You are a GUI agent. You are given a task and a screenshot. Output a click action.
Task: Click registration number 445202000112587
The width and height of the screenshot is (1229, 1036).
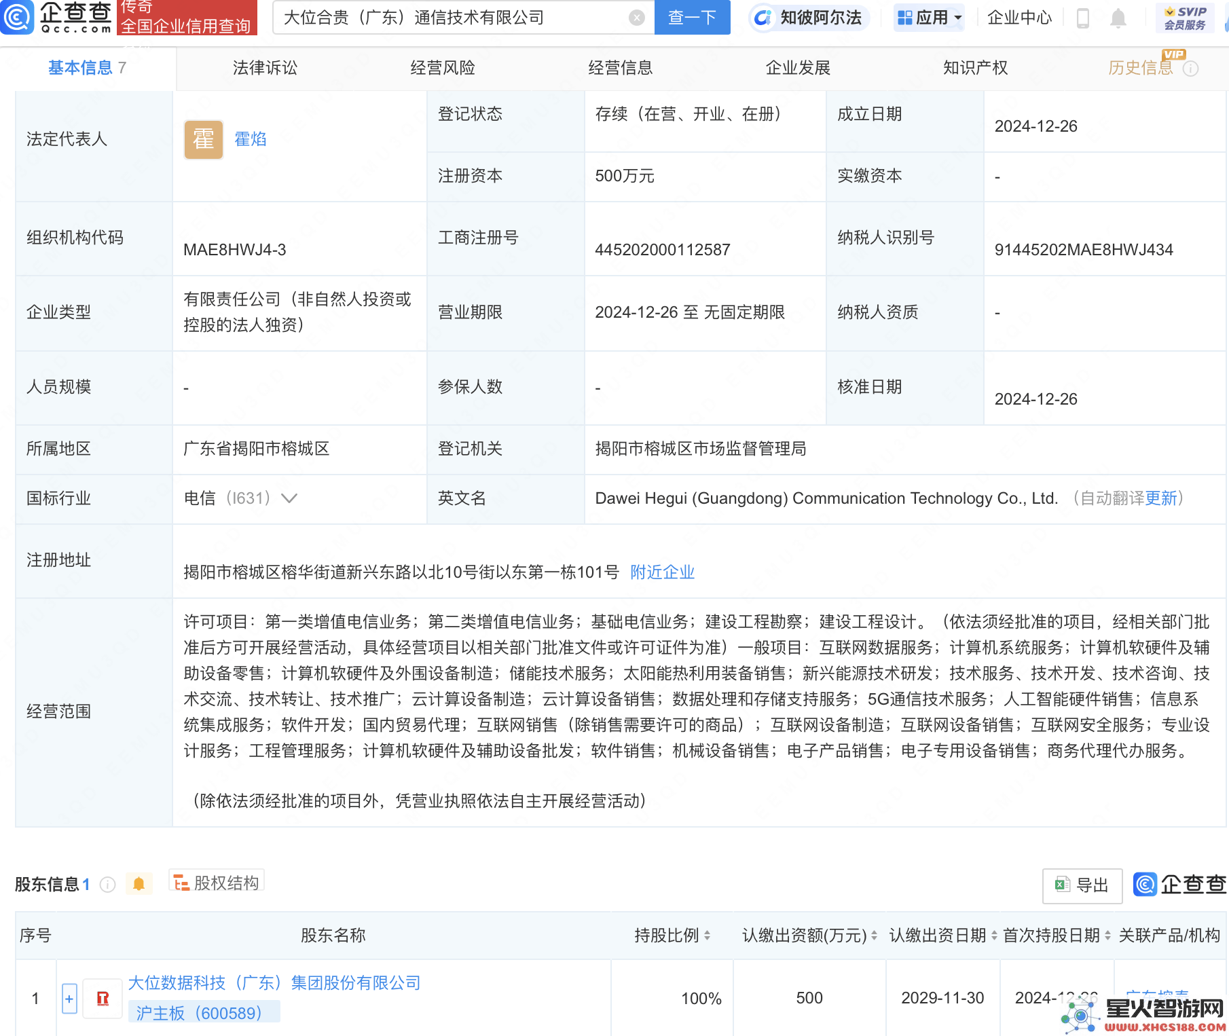(663, 250)
